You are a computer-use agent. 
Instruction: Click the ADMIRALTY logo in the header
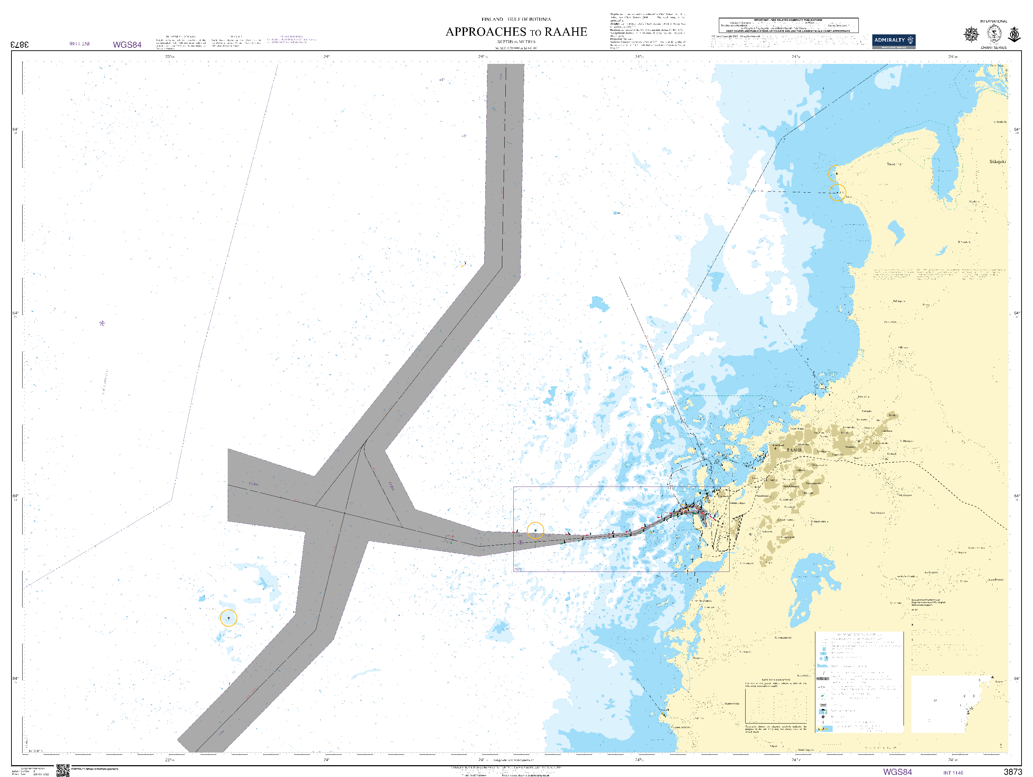click(x=893, y=42)
